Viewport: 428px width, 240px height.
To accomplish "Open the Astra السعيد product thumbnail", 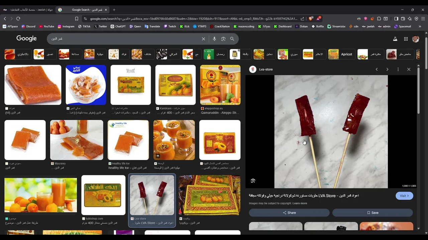I will point(131,85).
